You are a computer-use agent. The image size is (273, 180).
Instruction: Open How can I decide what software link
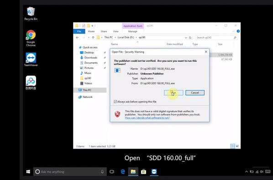tap(147, 118)
